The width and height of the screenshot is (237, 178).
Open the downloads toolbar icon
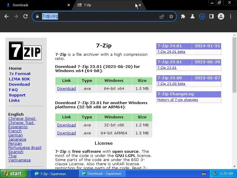click(x=202, y=16)
